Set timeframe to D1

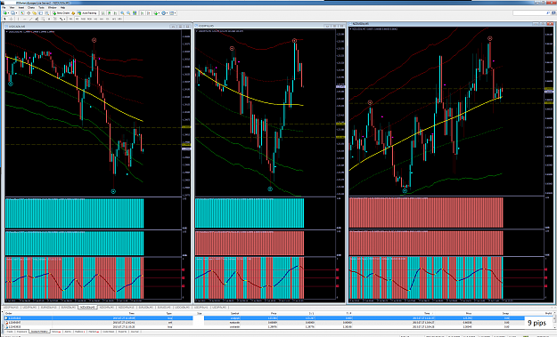(107, 20)
